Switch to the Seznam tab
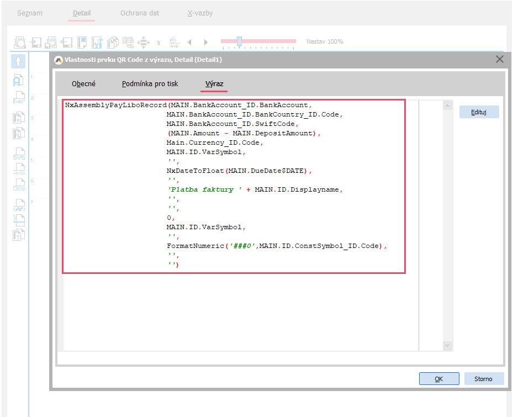Screen dimensions: 513x417 [30, 13]
